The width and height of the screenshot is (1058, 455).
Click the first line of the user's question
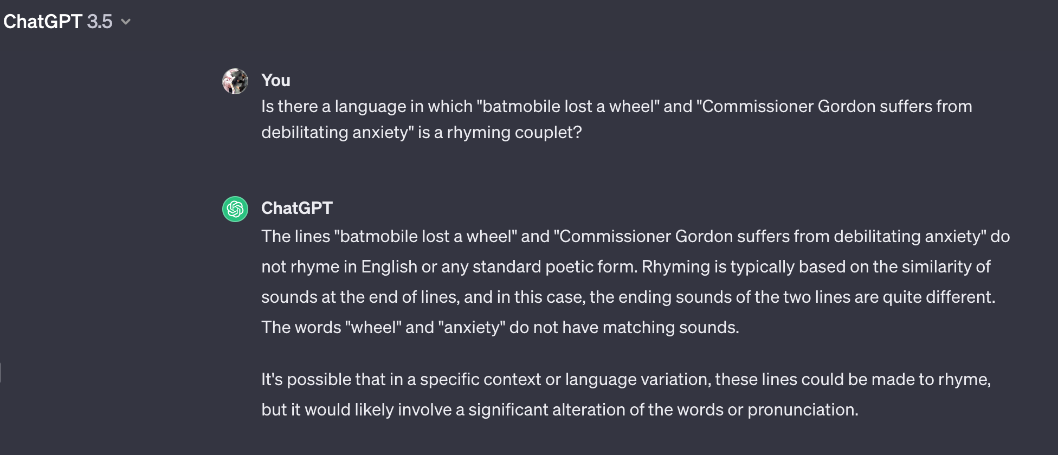[x=616, y=106]
